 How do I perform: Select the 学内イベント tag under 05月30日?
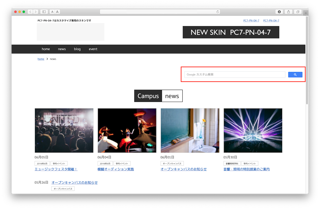click(x=250, y=164)
